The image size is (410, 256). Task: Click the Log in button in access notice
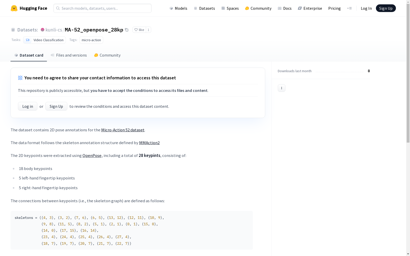[28, 106]
